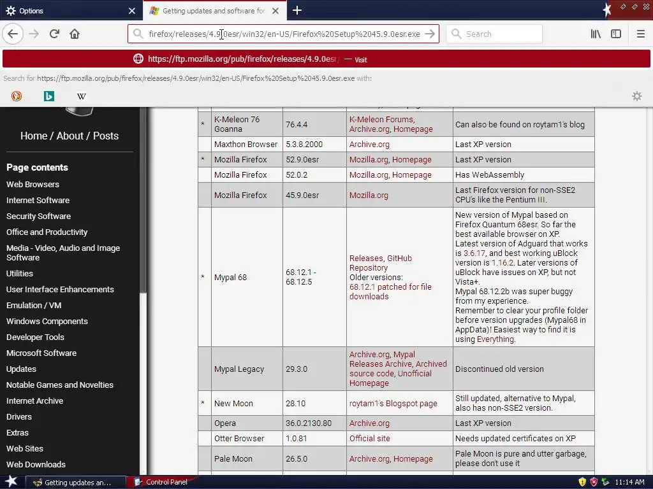This screenshot has width=653, height=489.
Task: Click the network tray icon
Action: (605, 482)
